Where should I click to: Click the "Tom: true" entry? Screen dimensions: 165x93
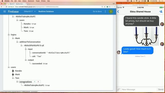click(29, 31)
